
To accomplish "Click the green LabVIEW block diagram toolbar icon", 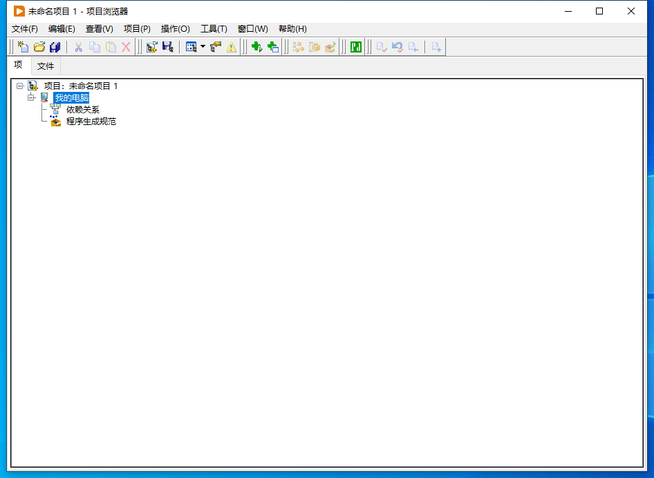I will [x=354, y=46].
